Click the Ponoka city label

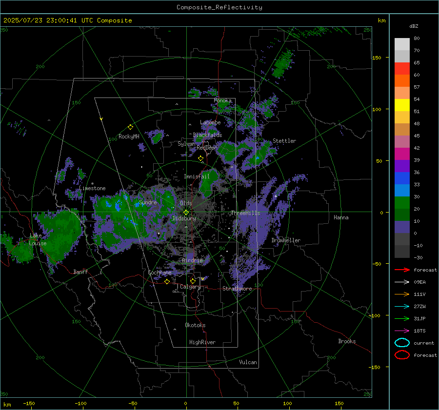222,100
